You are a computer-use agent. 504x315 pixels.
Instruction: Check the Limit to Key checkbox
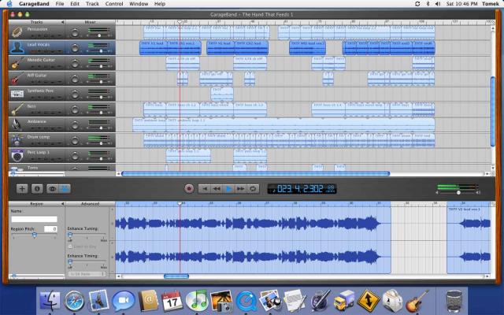point(70,246)
